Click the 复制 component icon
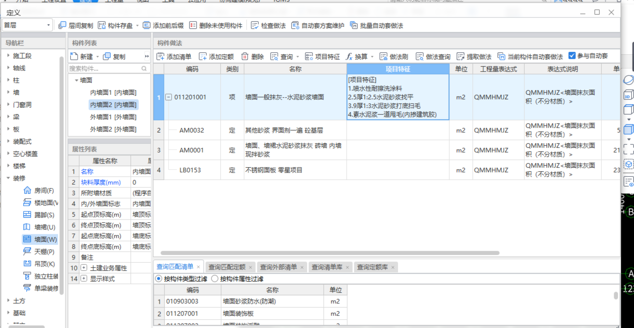 [107, 56]
